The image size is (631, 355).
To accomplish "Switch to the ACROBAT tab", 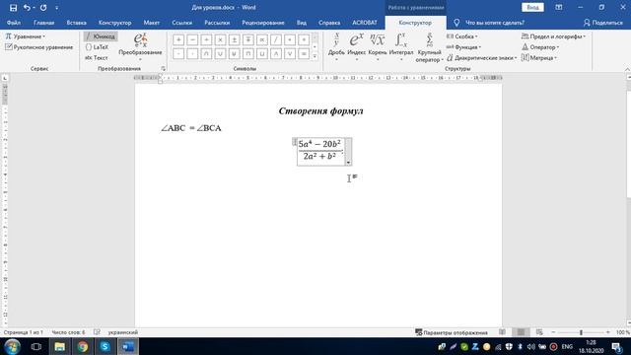I will (365, 23).
